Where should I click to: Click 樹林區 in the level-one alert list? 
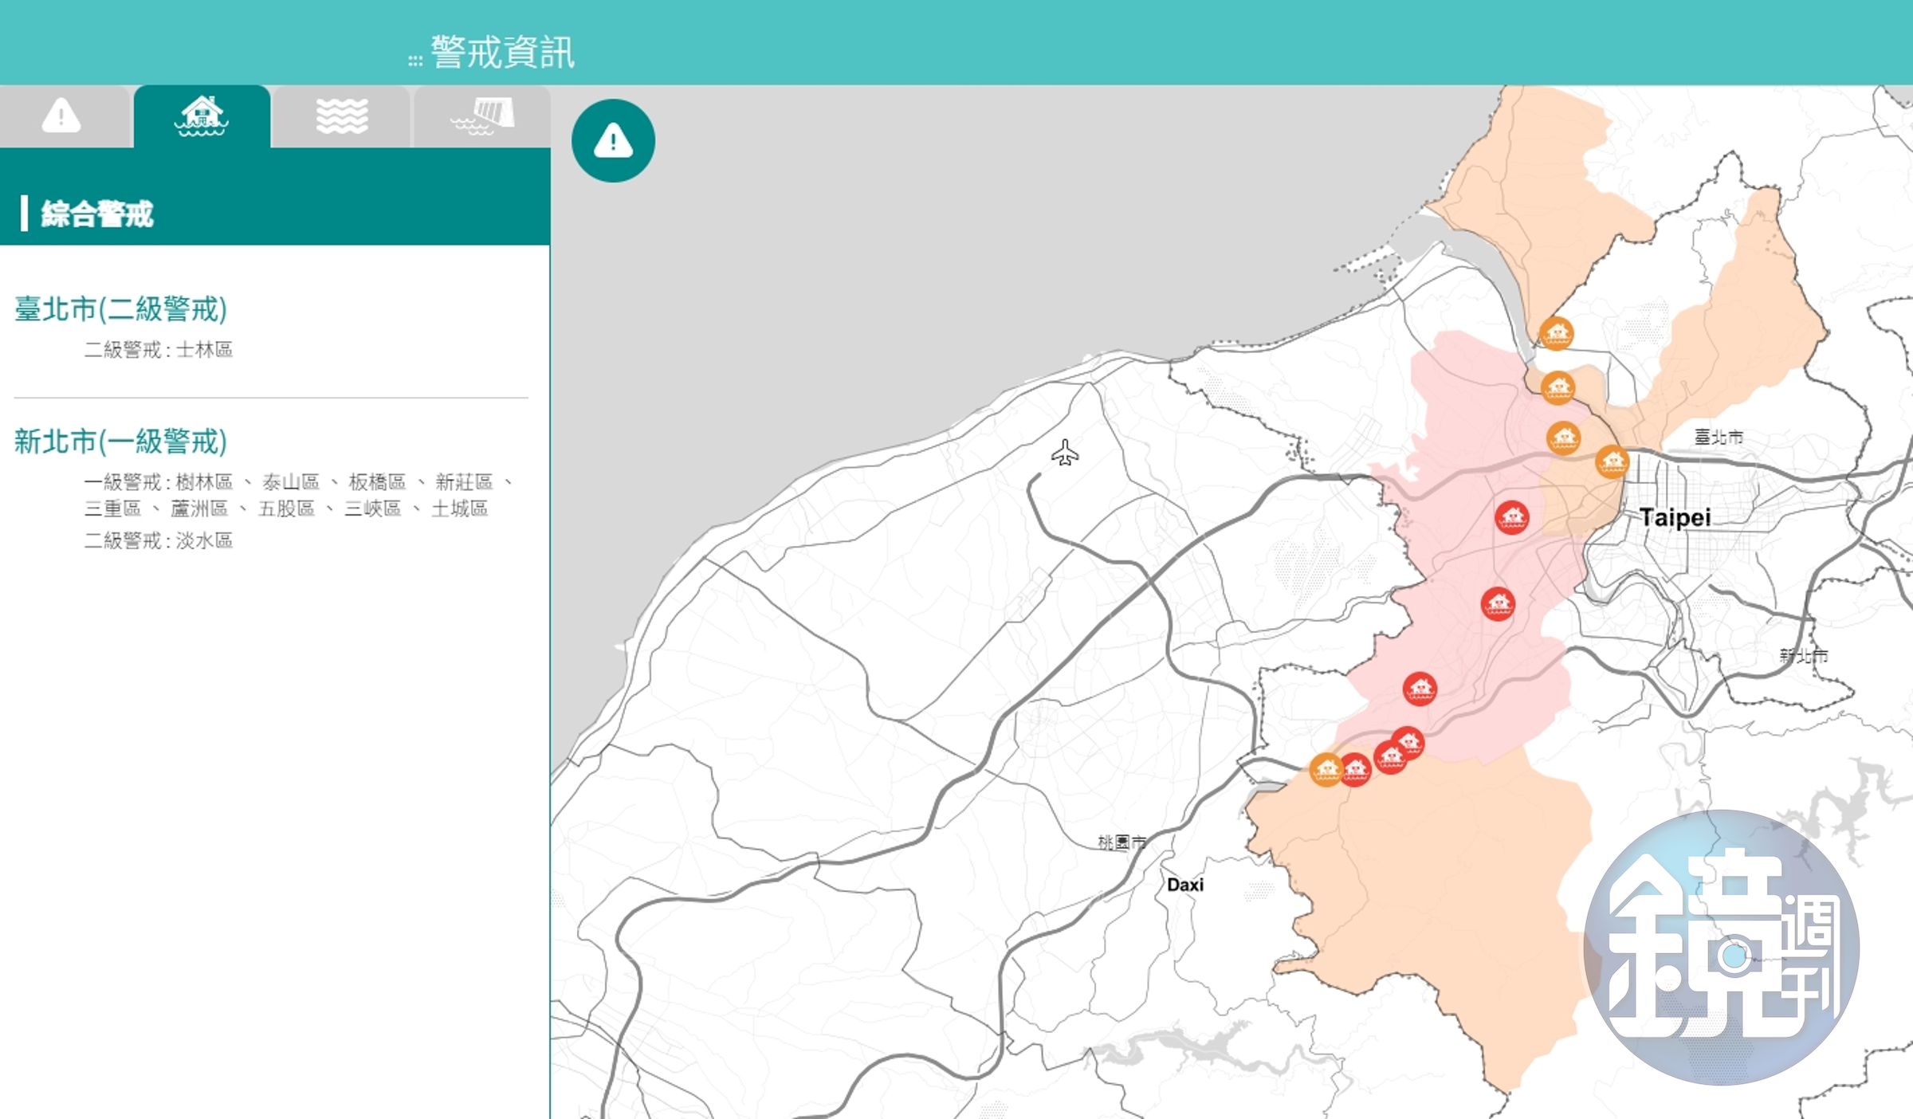[204, 481]
